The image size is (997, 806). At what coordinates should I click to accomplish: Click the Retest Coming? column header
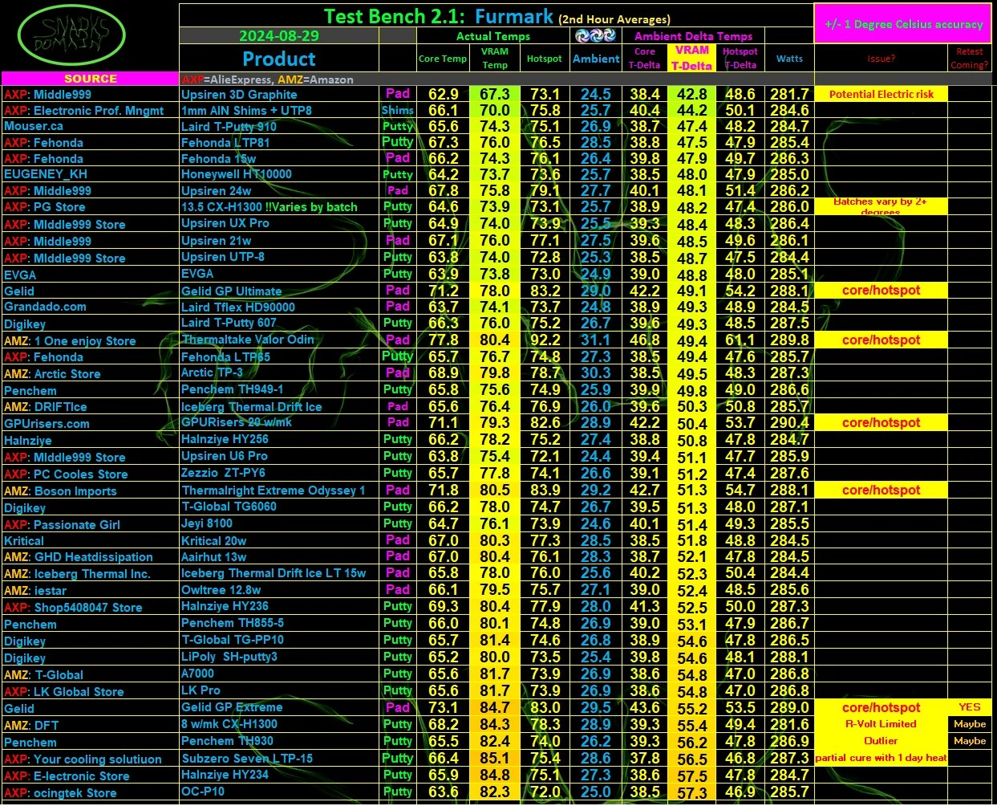pos(970,58)
